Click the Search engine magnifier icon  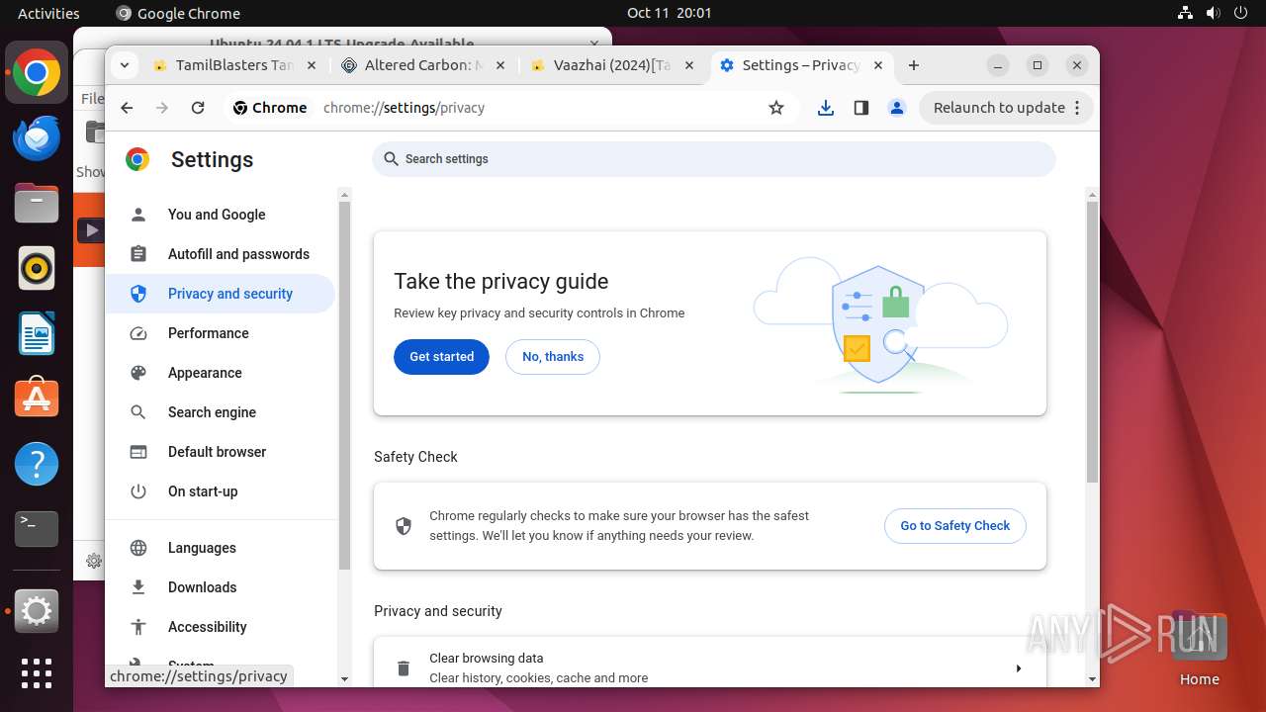138,412
